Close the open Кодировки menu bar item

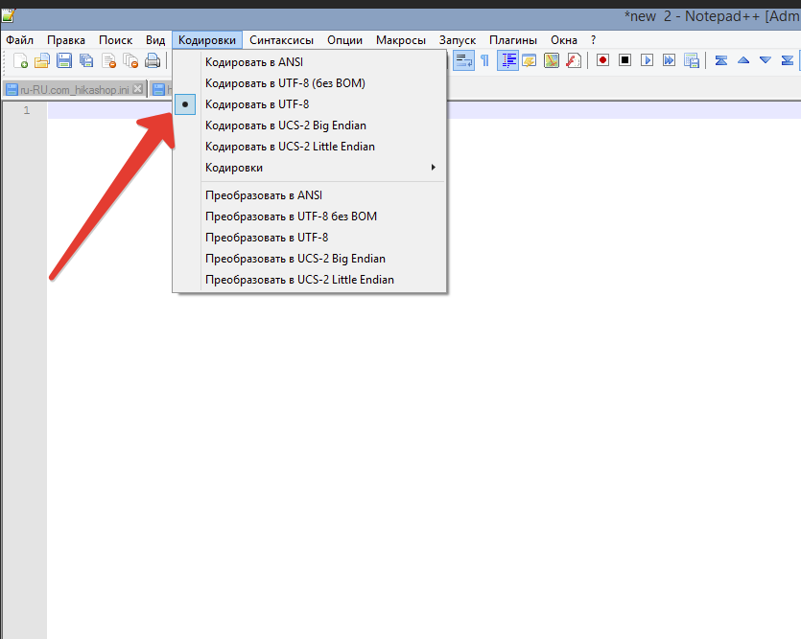point(207,40)
